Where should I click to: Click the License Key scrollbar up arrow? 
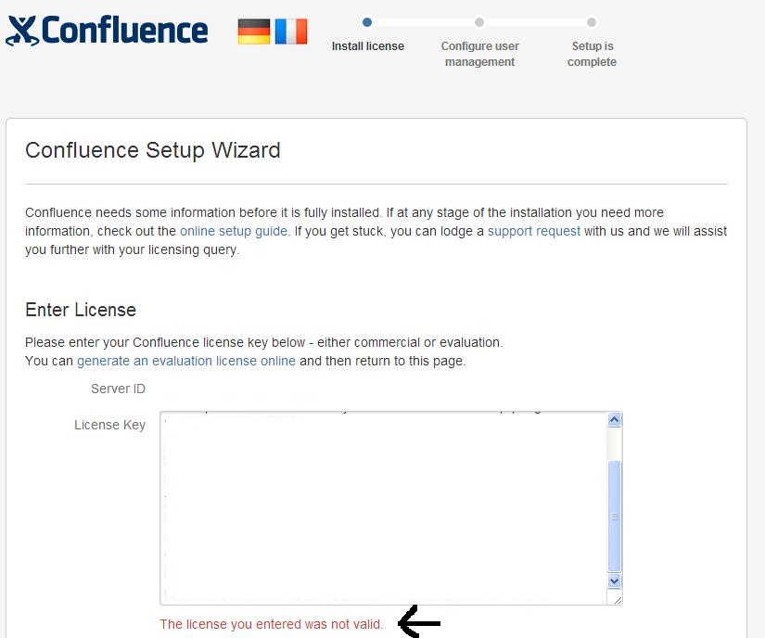pos(614,419)
